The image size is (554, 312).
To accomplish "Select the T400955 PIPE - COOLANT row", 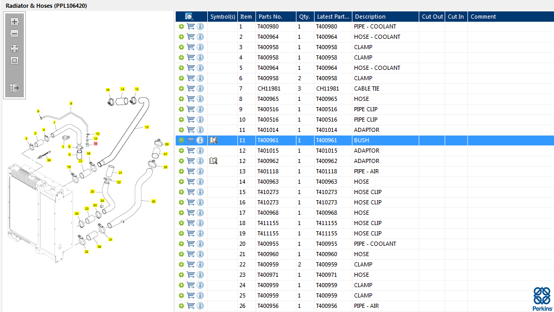I will [375, 244].
